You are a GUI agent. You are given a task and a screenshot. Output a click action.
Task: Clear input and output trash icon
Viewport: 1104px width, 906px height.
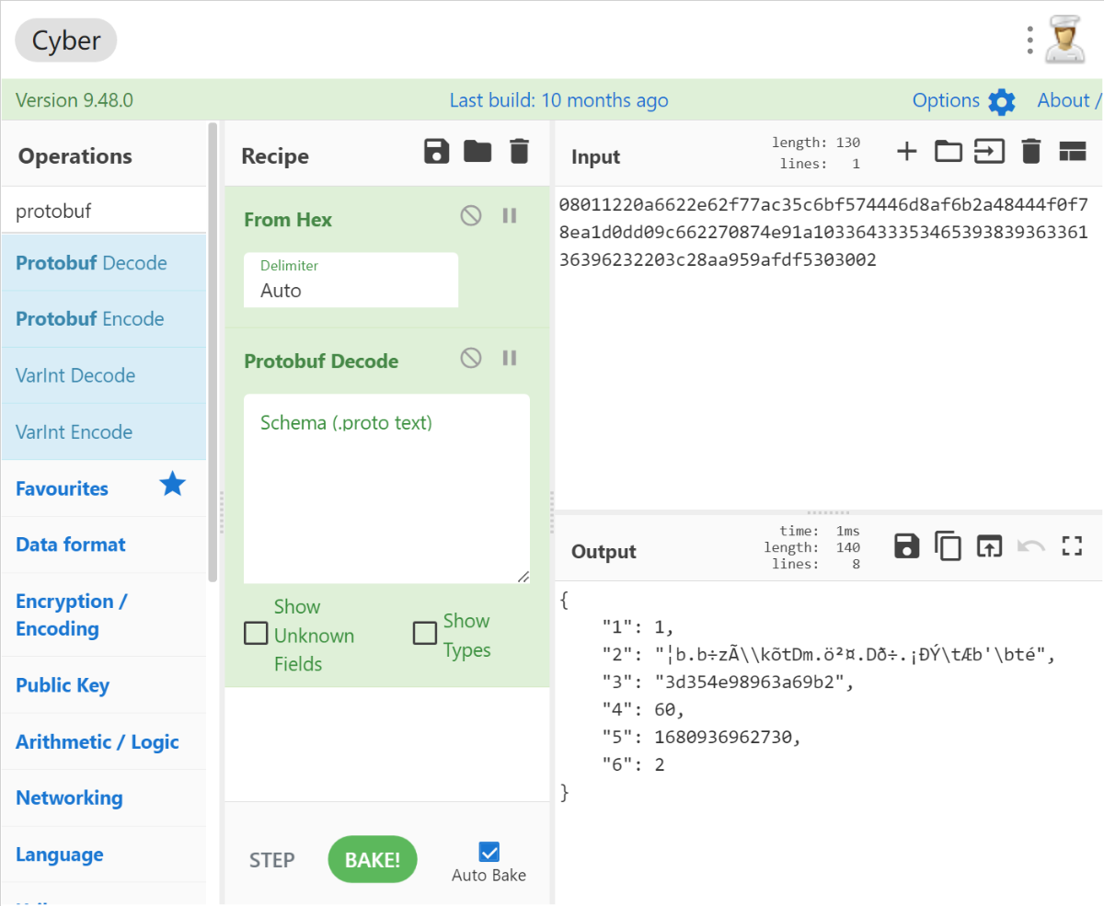(x=1031, y=152)
